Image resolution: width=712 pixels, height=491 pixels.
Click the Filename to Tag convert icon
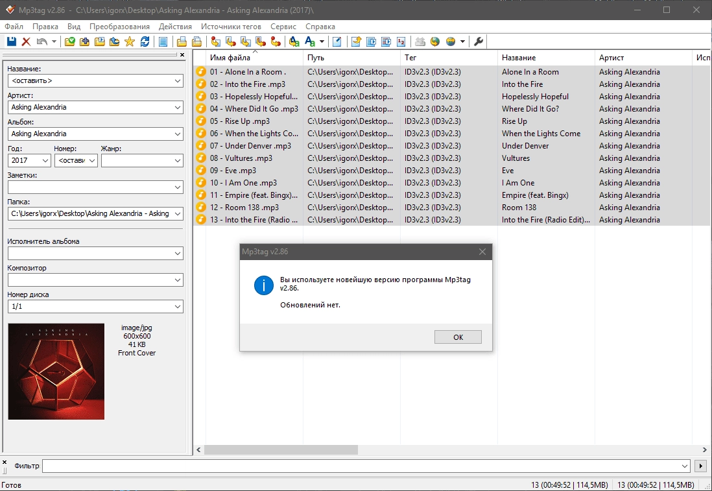pos(231,42)
